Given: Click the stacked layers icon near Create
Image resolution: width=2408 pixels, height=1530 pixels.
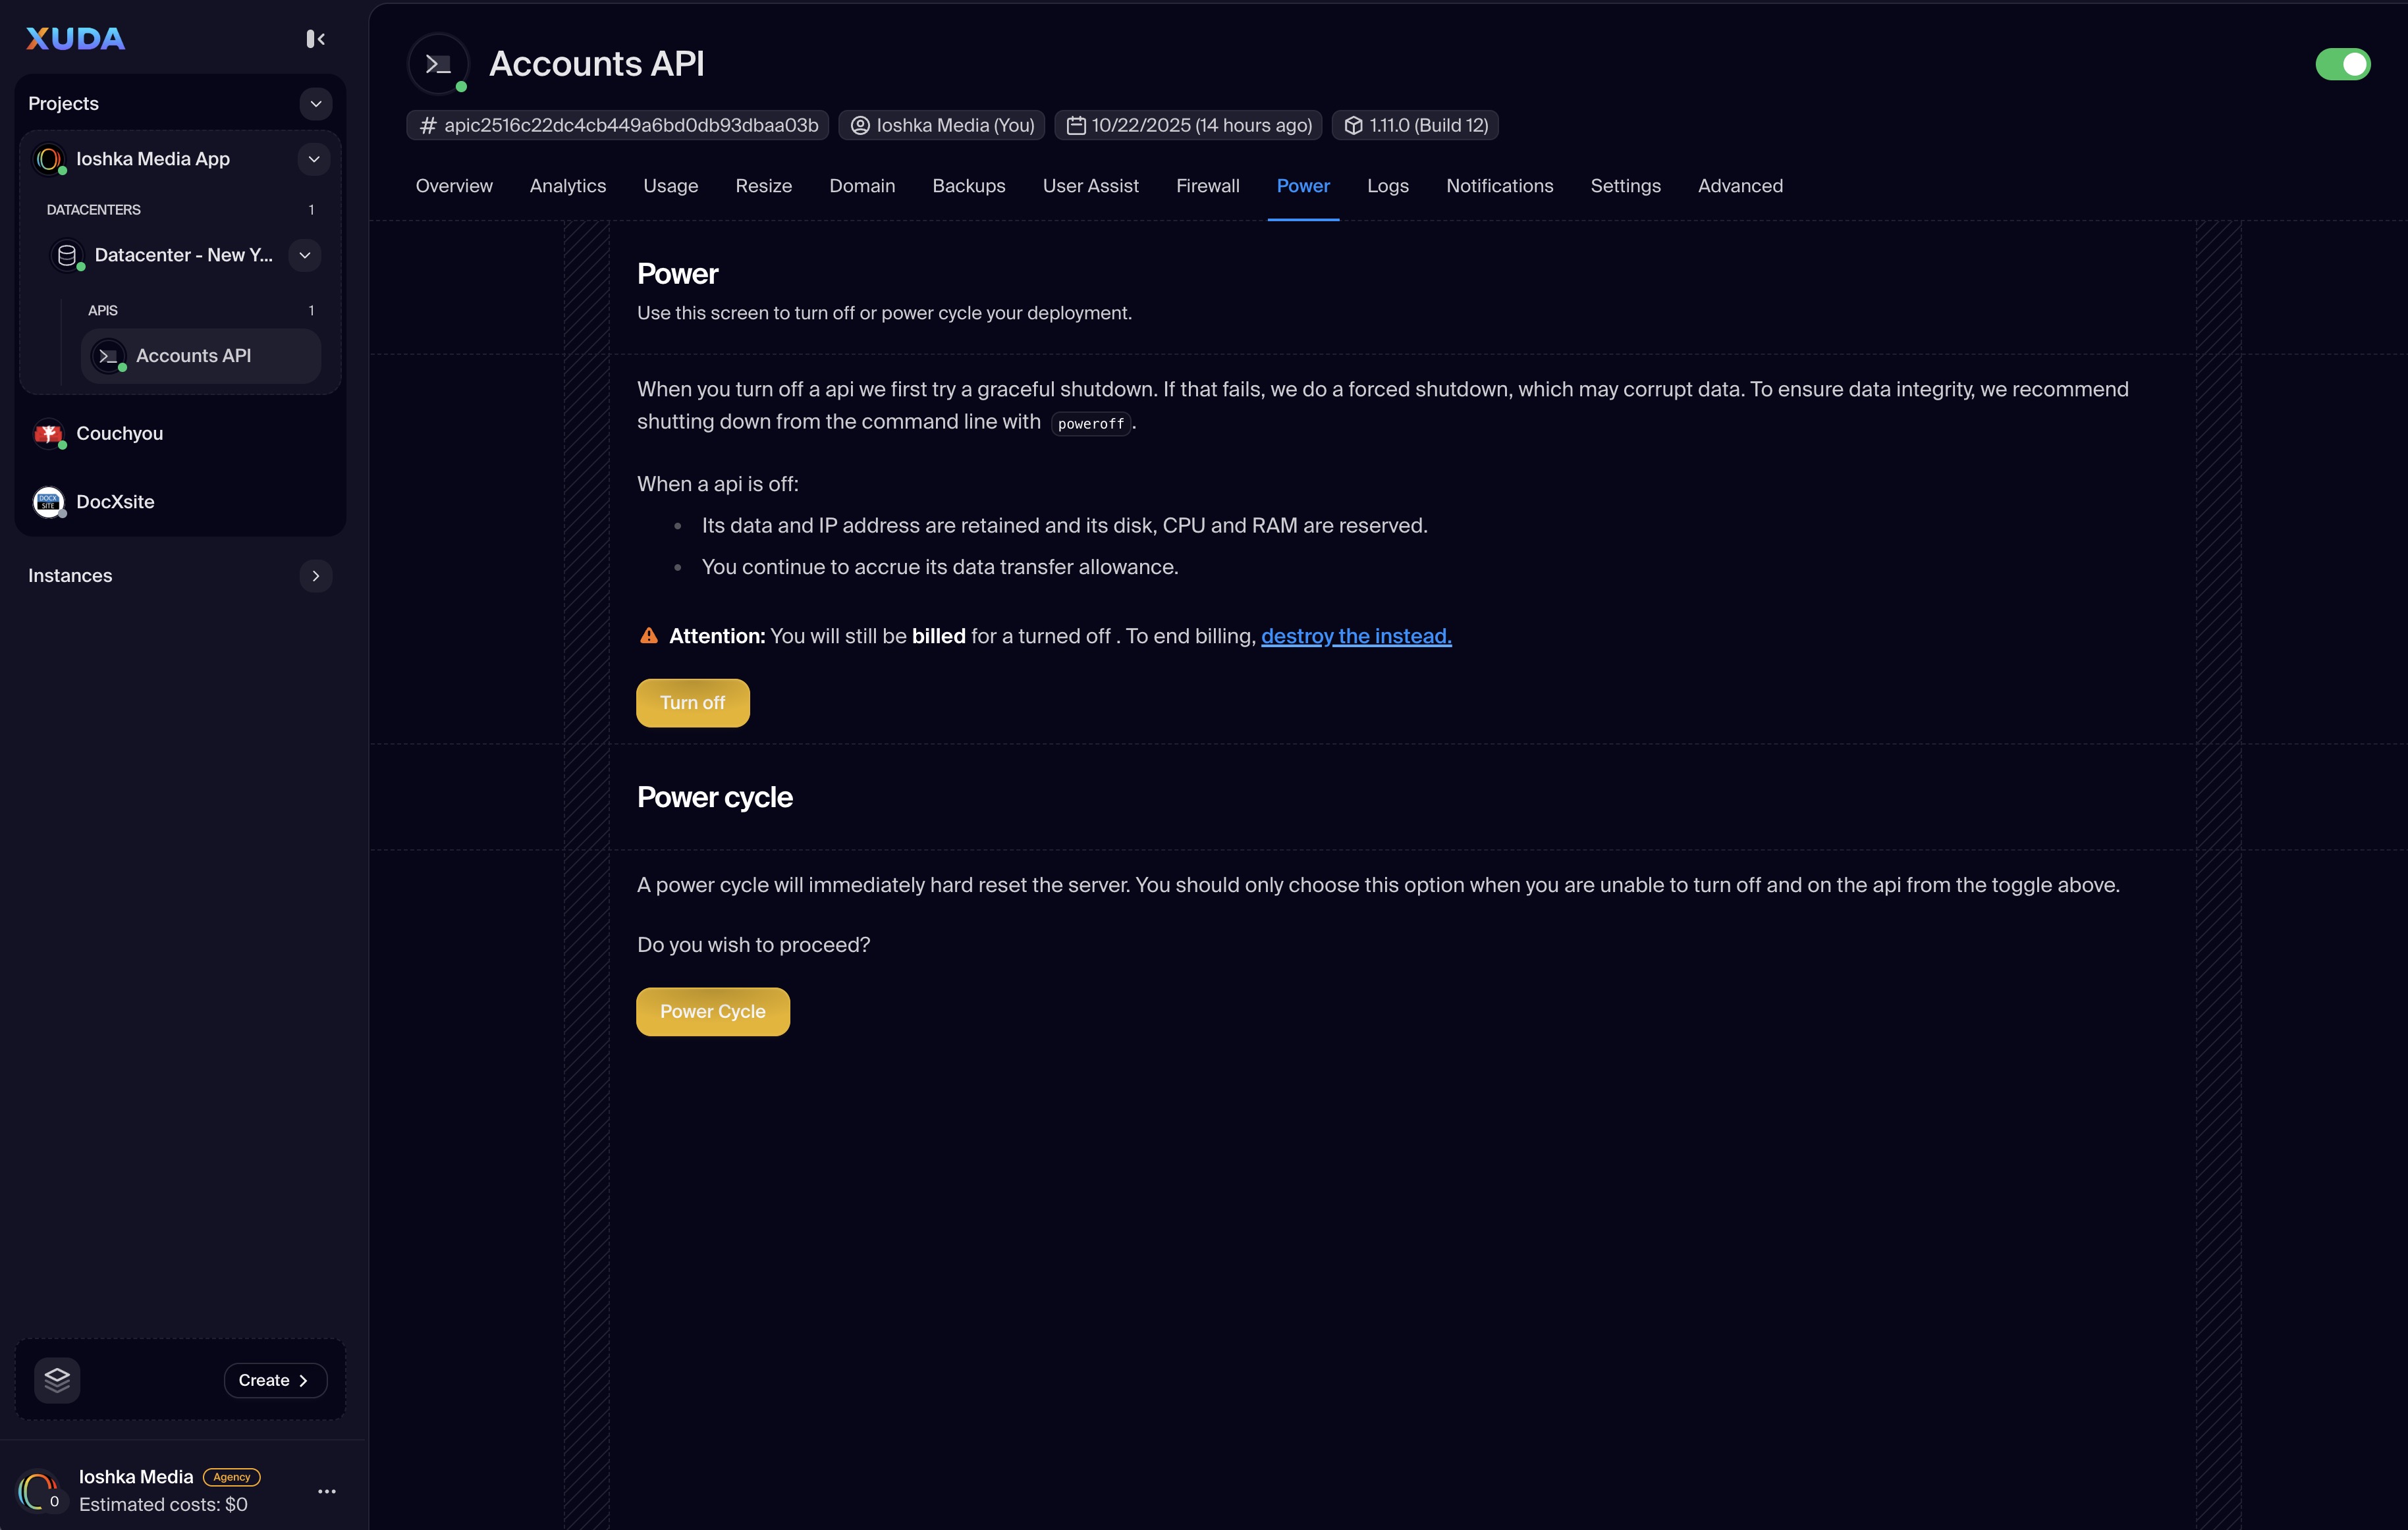Looking at the screenshot, I should tap(57, 1380).
